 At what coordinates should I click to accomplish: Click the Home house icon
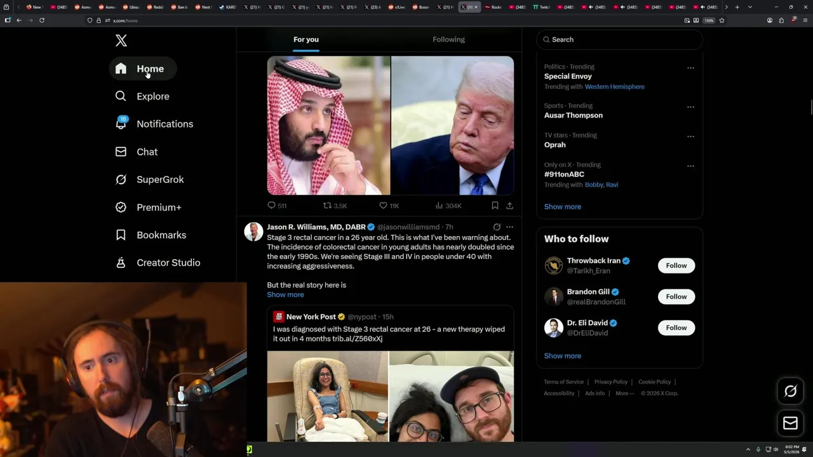tap(121, 69)
